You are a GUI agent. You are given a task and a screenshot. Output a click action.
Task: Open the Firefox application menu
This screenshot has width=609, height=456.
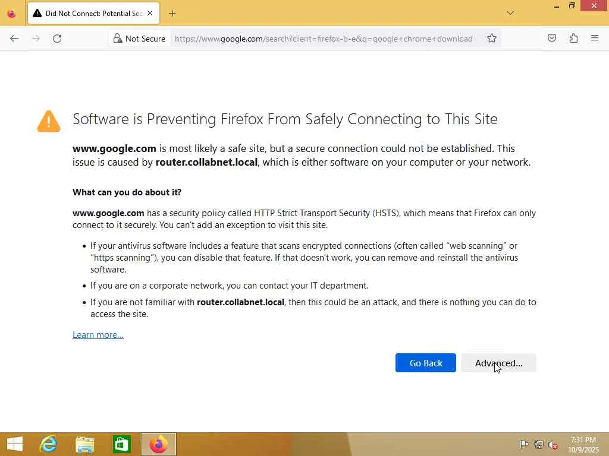click(x=595, y=39)
